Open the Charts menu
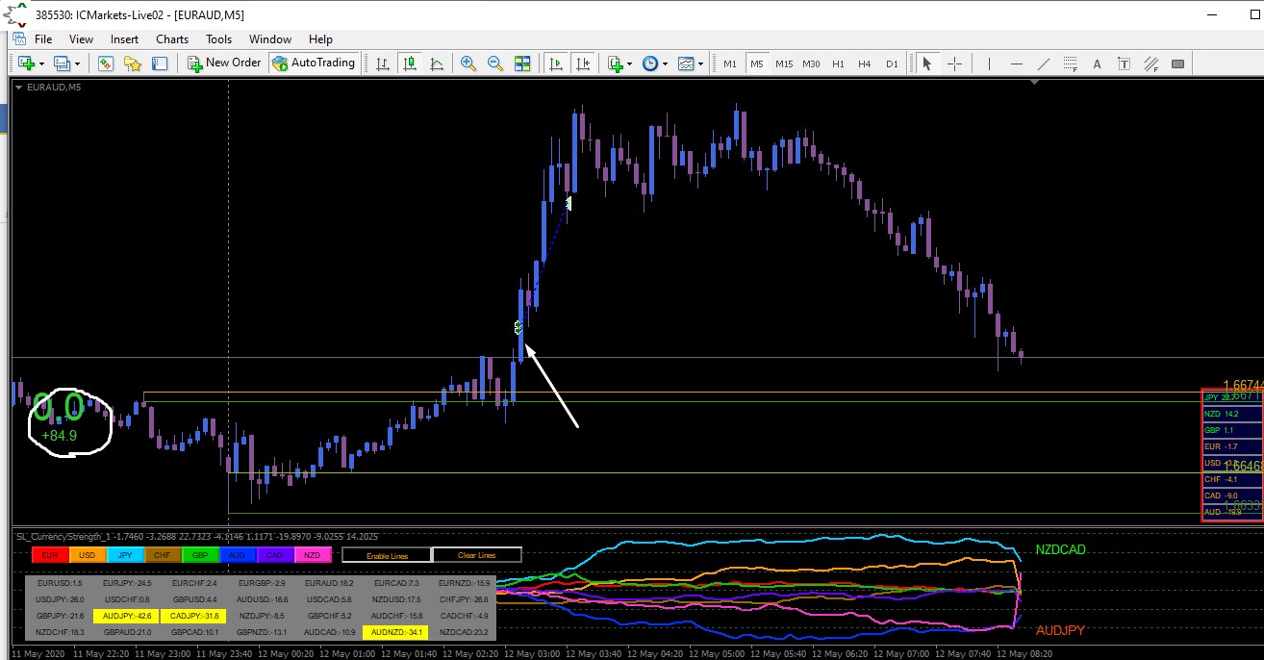 [x=172, y=39]
